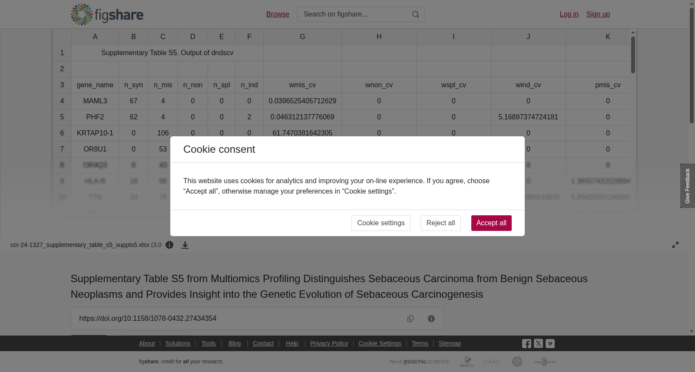Click value 0.046312137776069
695x372 pixels.
point(302,117)
